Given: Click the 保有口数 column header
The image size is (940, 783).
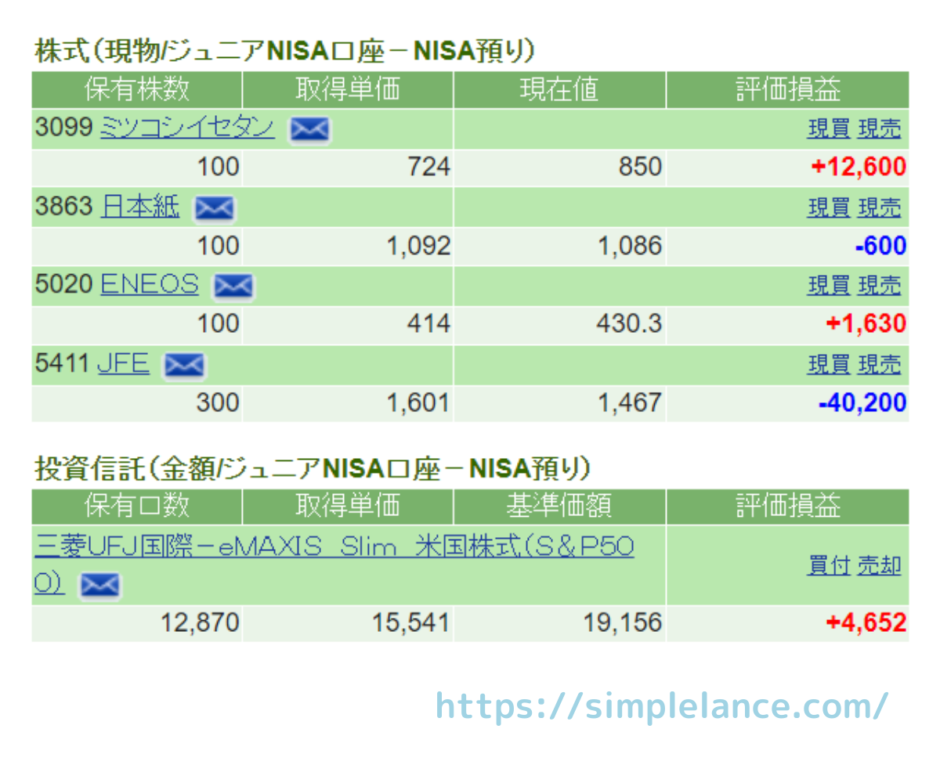Looking at the screenshot, I should tap(137, 507).
